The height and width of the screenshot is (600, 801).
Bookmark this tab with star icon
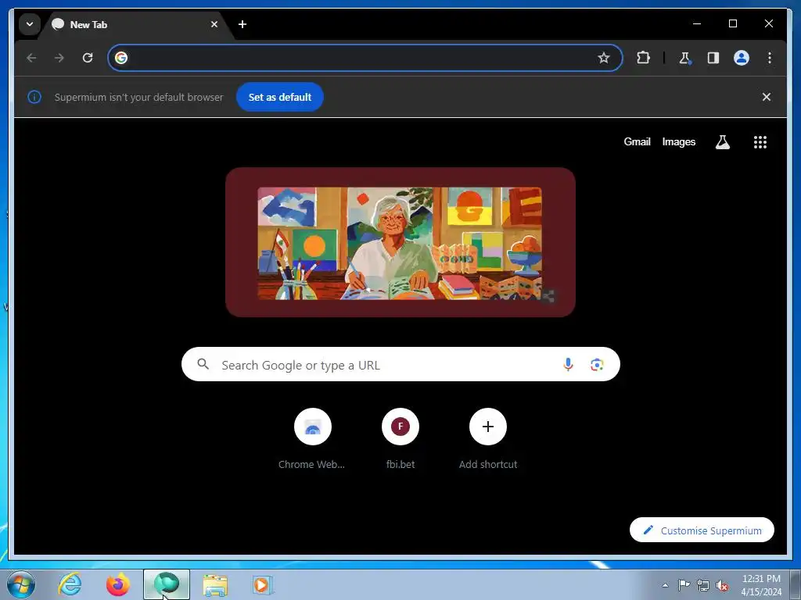coord(604,58)
